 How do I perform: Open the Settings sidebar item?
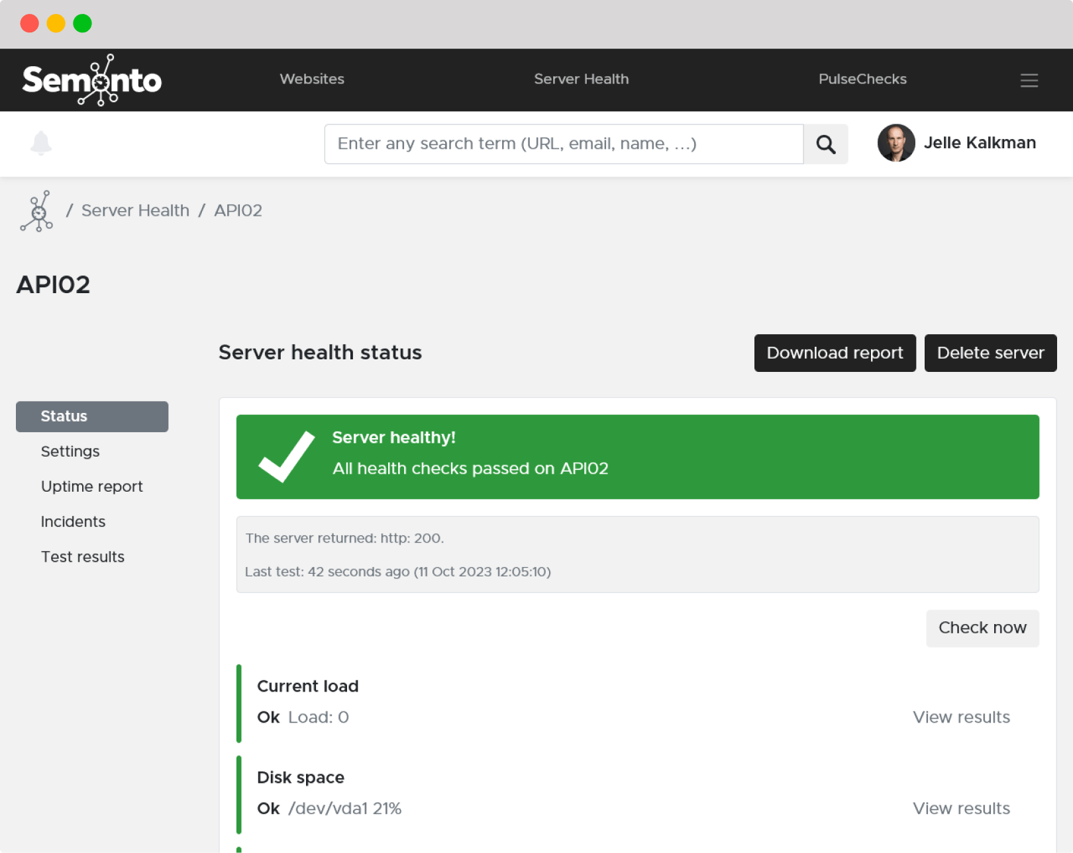click(70, 451)
